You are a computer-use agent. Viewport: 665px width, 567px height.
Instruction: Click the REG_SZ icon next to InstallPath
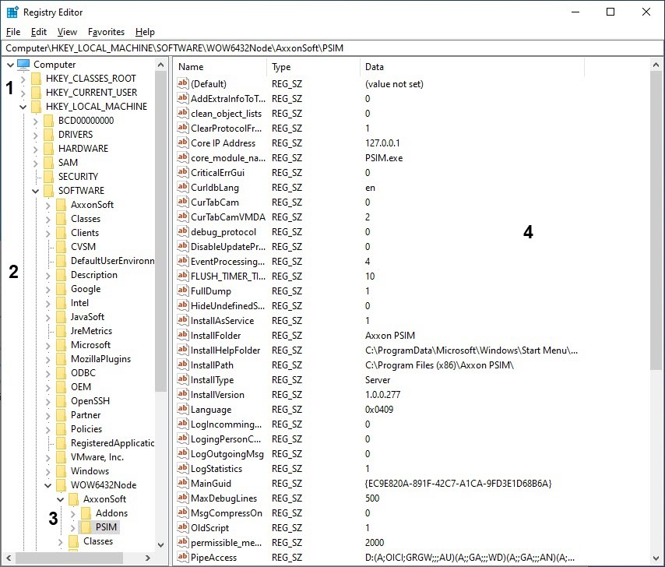click(183, 365)
